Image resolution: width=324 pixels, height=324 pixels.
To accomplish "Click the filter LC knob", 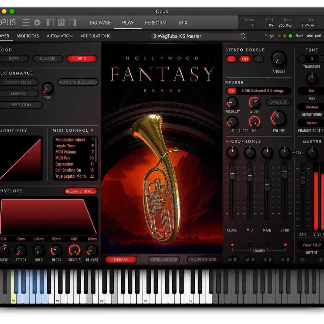I will tap(232, 122).
